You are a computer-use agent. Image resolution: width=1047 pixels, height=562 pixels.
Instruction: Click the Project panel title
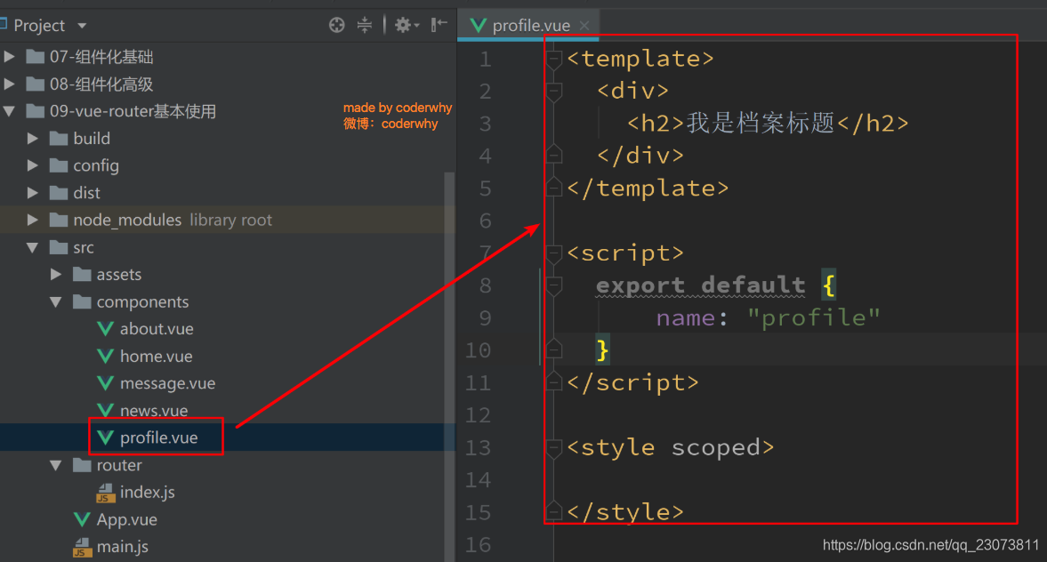[x=39, y=26]
